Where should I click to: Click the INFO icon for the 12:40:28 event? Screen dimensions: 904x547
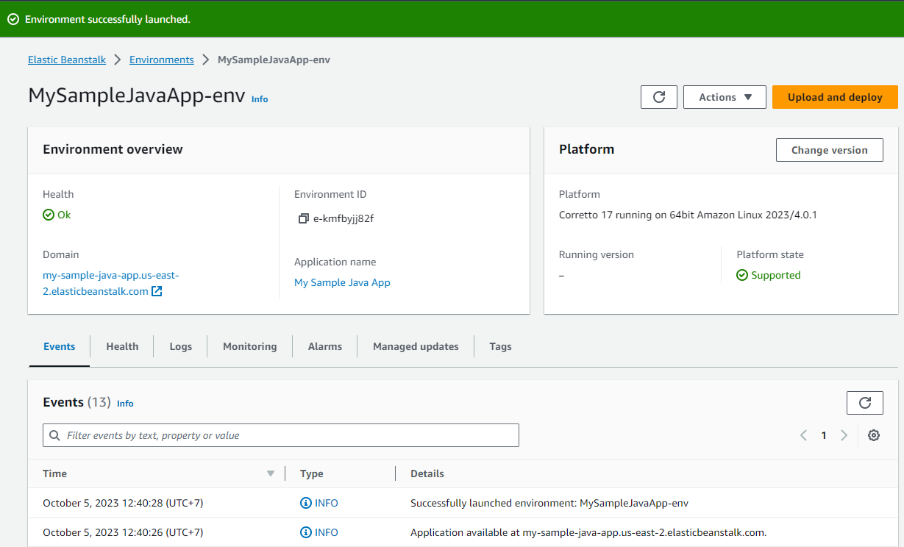(x=306, y=503)
